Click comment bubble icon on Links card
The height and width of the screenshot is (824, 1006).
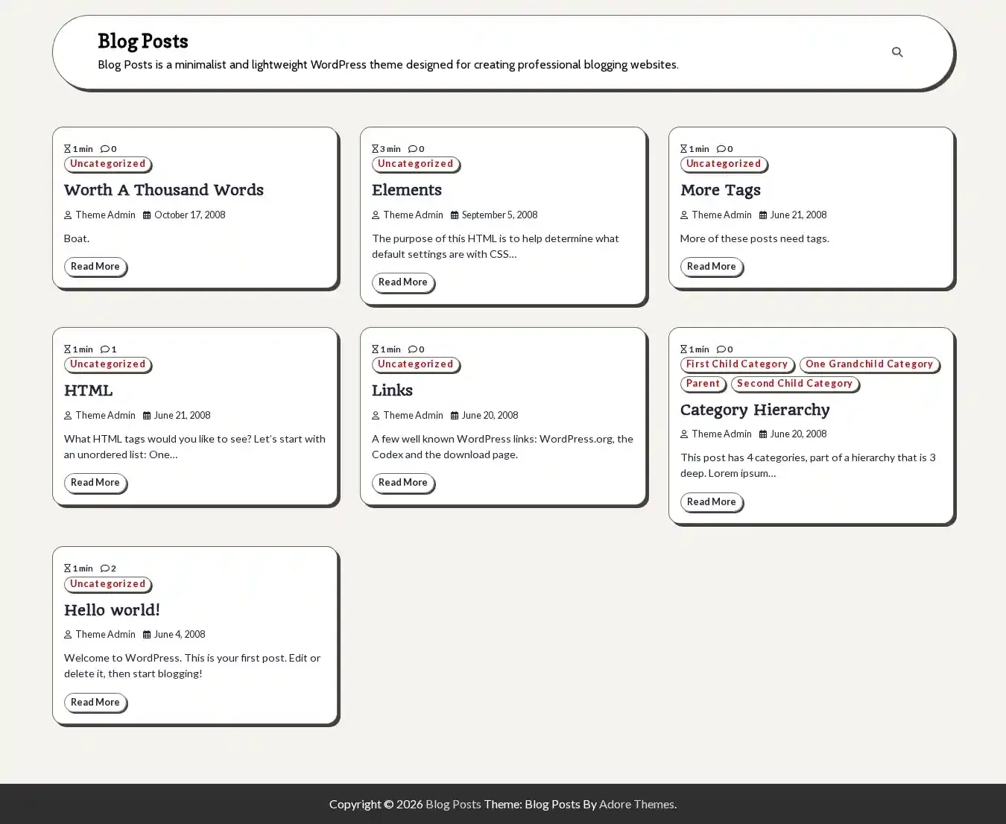(413, 349)
